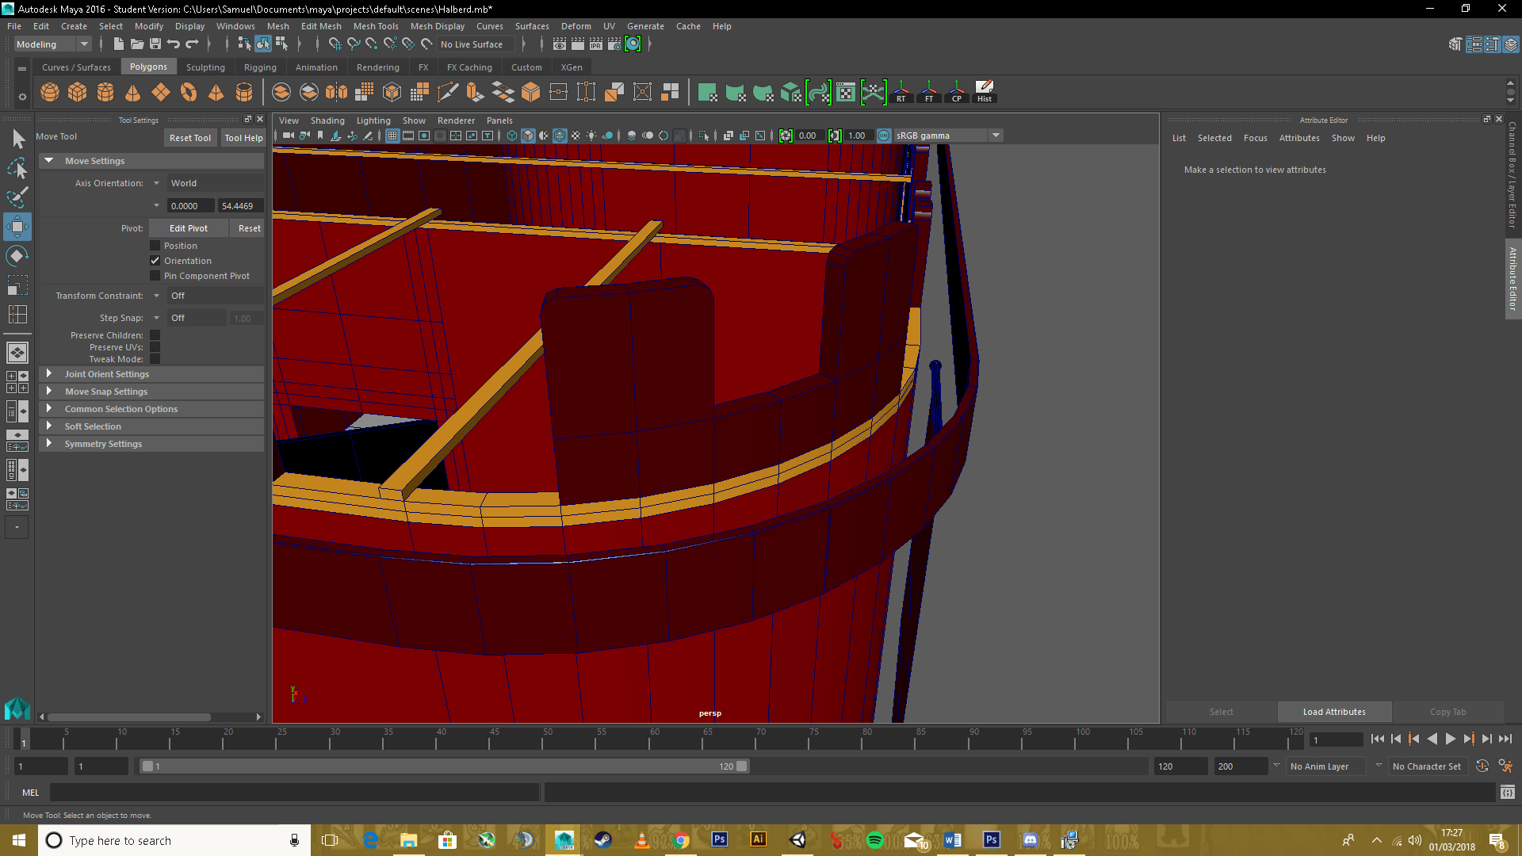Click the polygon sphere shelf icon

[x=50, y=93]
